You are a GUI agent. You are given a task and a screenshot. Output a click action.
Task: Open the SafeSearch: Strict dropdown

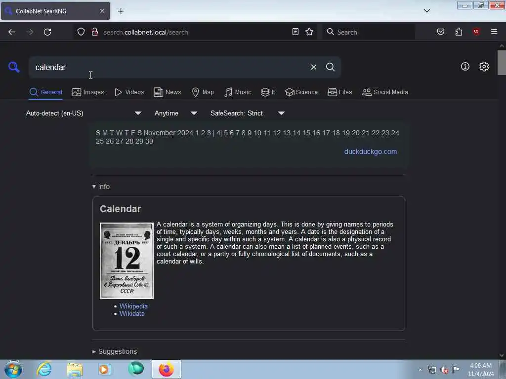coord(248,114)
